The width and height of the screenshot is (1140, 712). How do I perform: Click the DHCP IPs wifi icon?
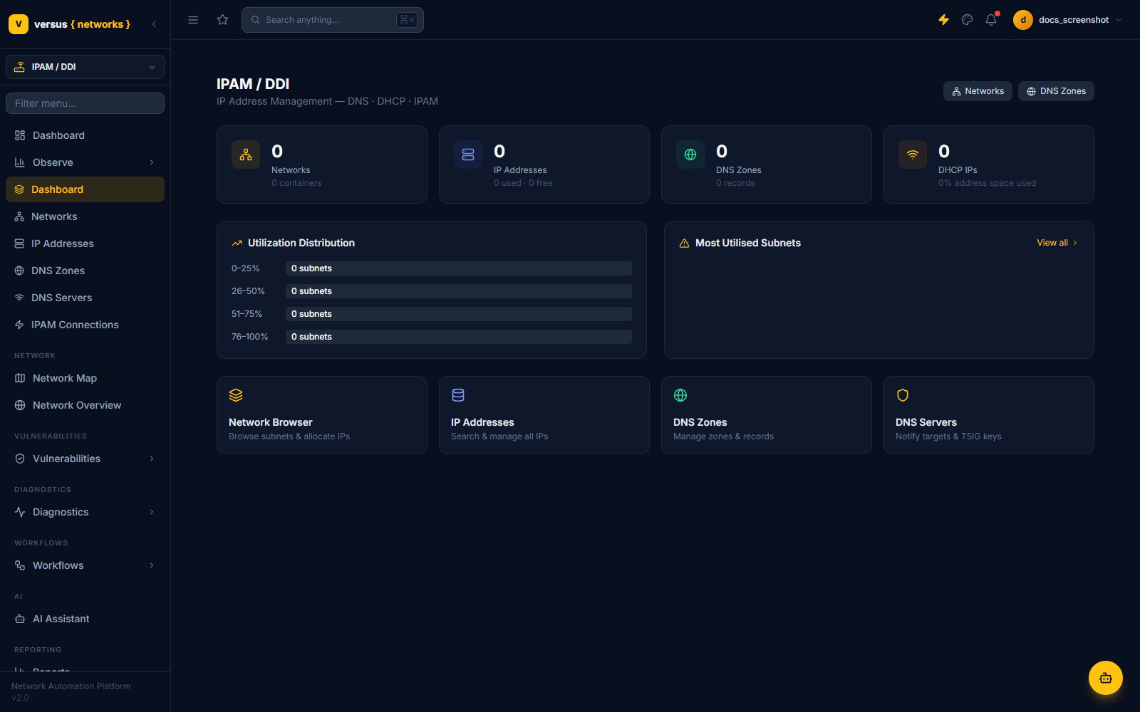(913, 155)
